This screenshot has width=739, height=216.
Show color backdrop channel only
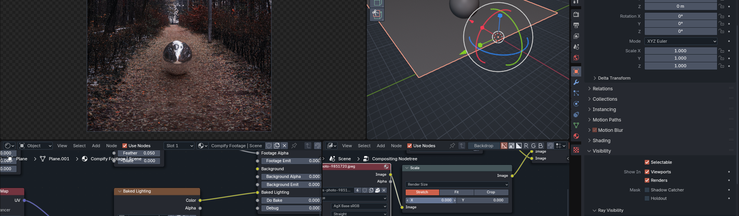click(x=512, y=146)
